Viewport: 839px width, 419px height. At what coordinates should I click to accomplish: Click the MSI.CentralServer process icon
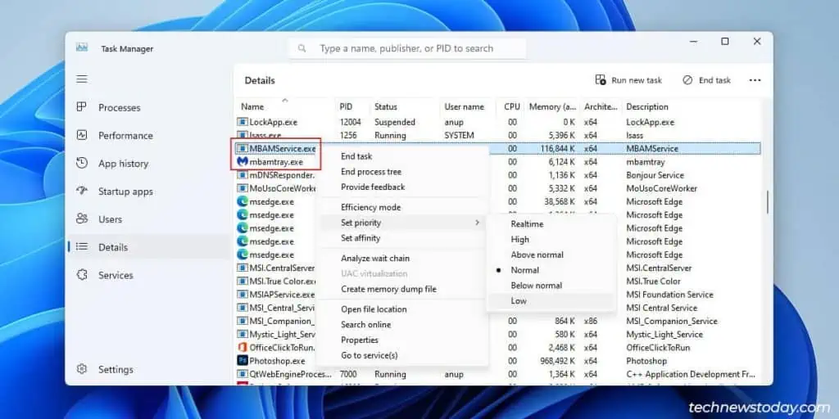[x=243, y=268]
